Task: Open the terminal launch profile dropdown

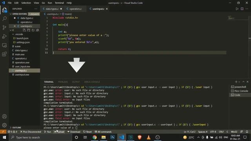Action: coord(239,82)
